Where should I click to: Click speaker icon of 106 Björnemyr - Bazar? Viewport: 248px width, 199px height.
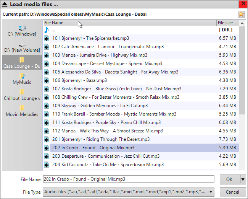47,80
